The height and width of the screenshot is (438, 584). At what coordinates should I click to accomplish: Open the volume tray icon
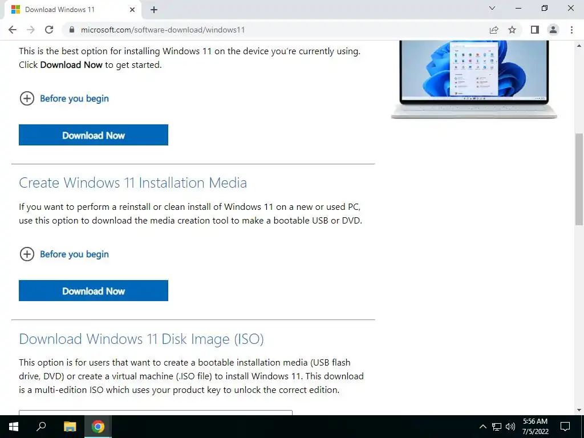pyautogui.click(x=510, y=427)
